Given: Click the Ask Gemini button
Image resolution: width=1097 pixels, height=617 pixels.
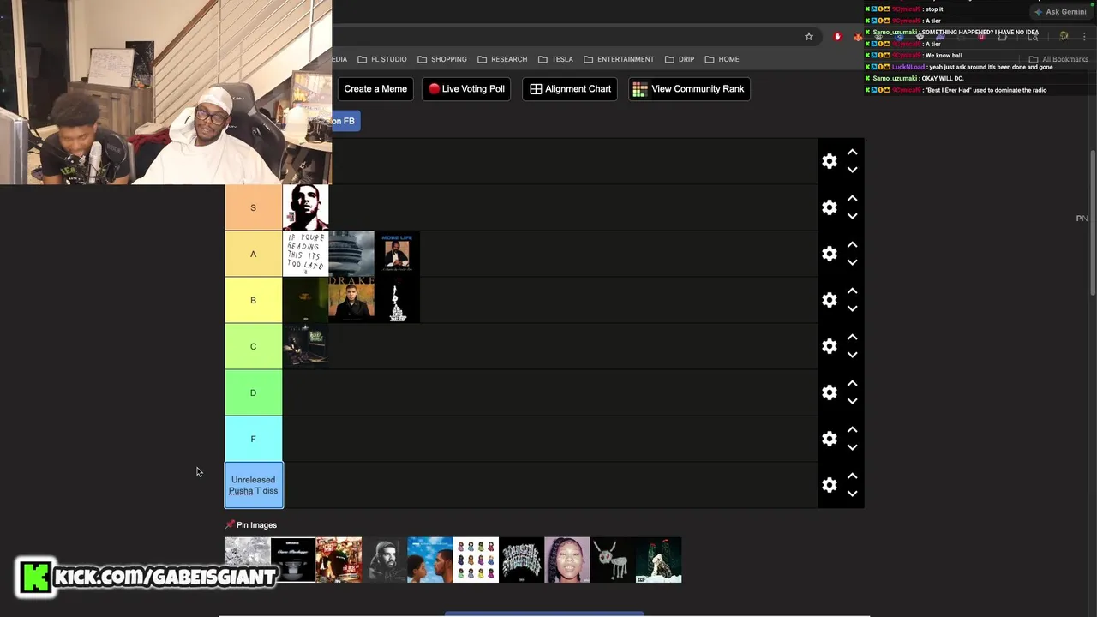Looking at the screenshot, I should (1061, 12).
